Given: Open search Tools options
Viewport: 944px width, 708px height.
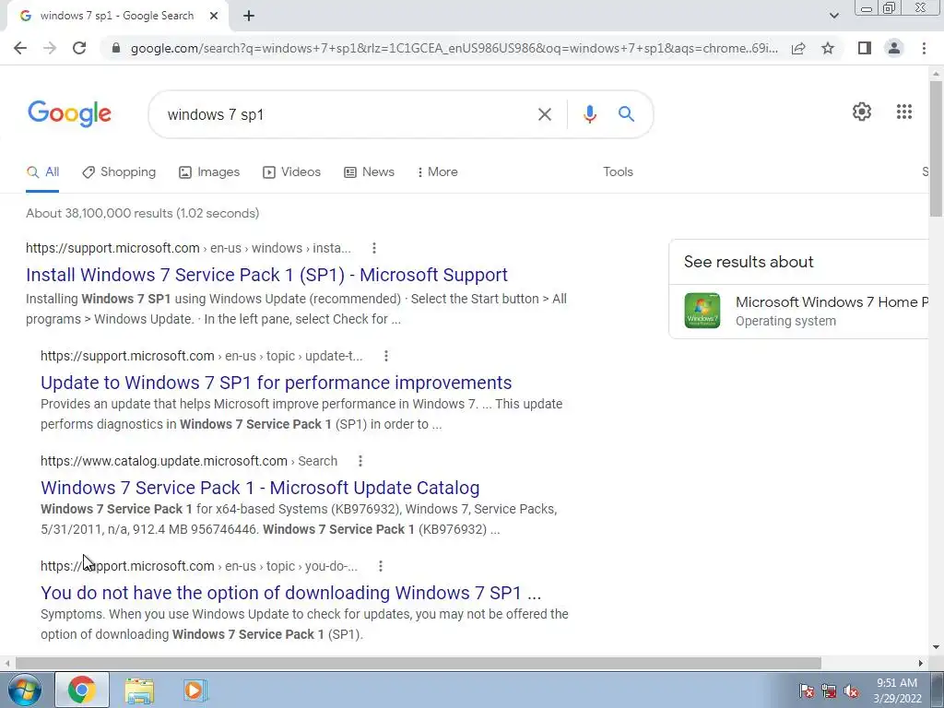Looking at the screenshot, I should pos(618,172).
